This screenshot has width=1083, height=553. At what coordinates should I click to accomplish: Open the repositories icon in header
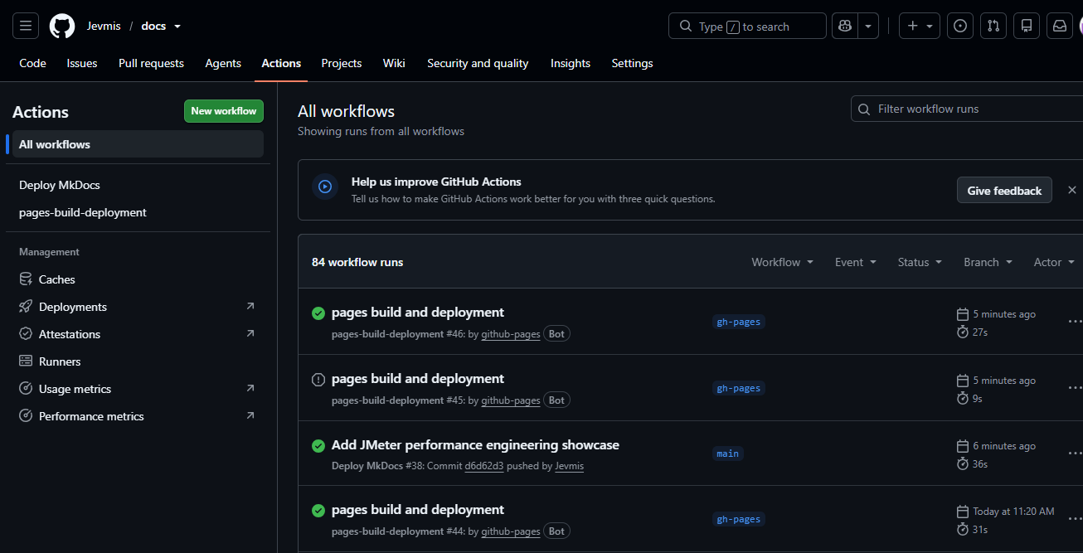(x=1027, y=26)
